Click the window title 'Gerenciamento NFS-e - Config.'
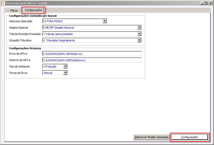Image resolution: width=214 pixels, height=145 pixels. click(27, 3)
